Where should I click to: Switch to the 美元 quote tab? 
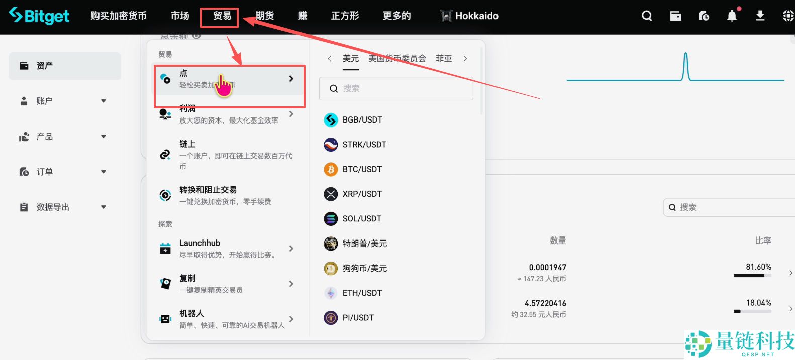pyautogui.click(x=351, y=59)
